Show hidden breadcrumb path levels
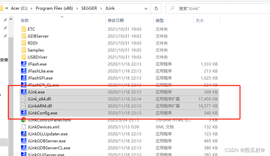 coord(7,8)
